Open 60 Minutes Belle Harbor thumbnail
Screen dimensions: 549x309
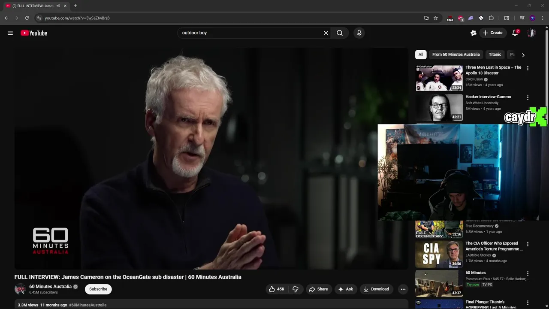[439, 283]
